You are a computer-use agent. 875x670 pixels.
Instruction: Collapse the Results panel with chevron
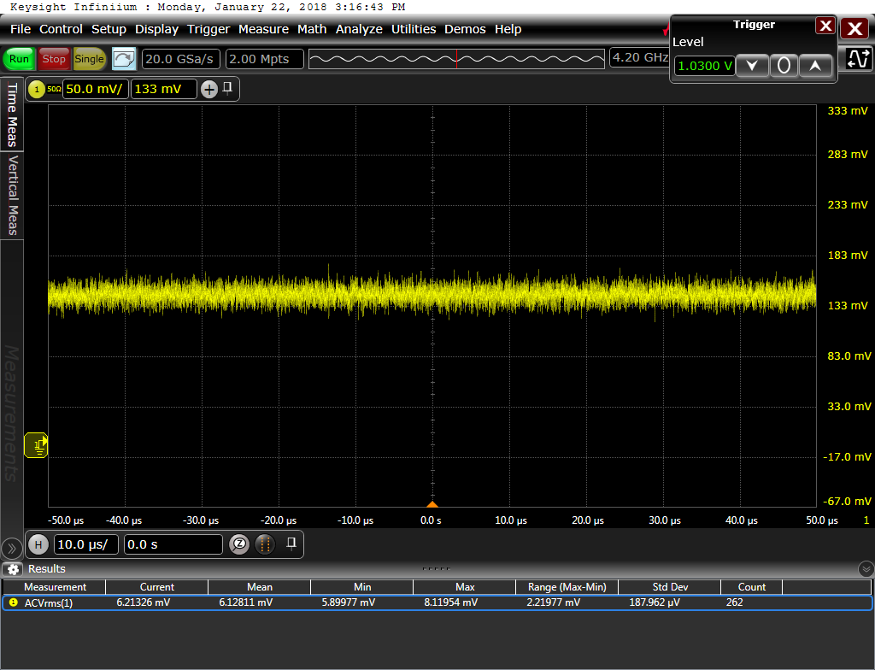[x=866, y=569]
